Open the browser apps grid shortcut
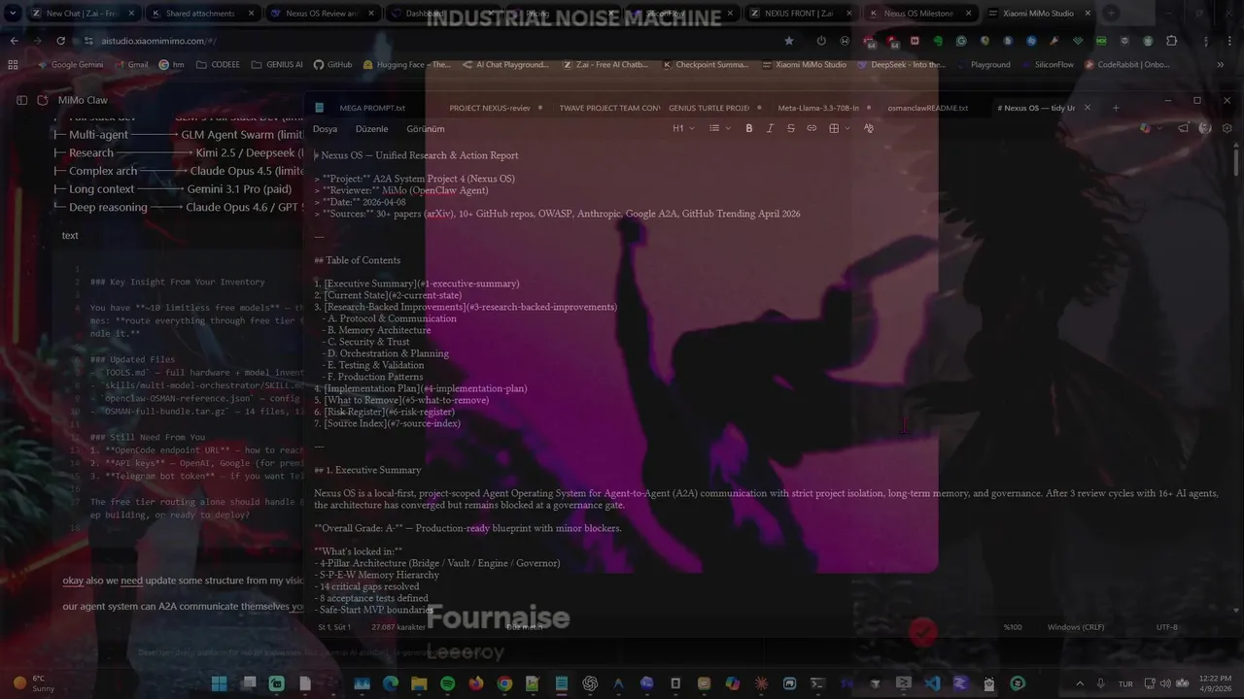Image resolution: width=1244 pixels, height=699 pixels. point(13,64)
